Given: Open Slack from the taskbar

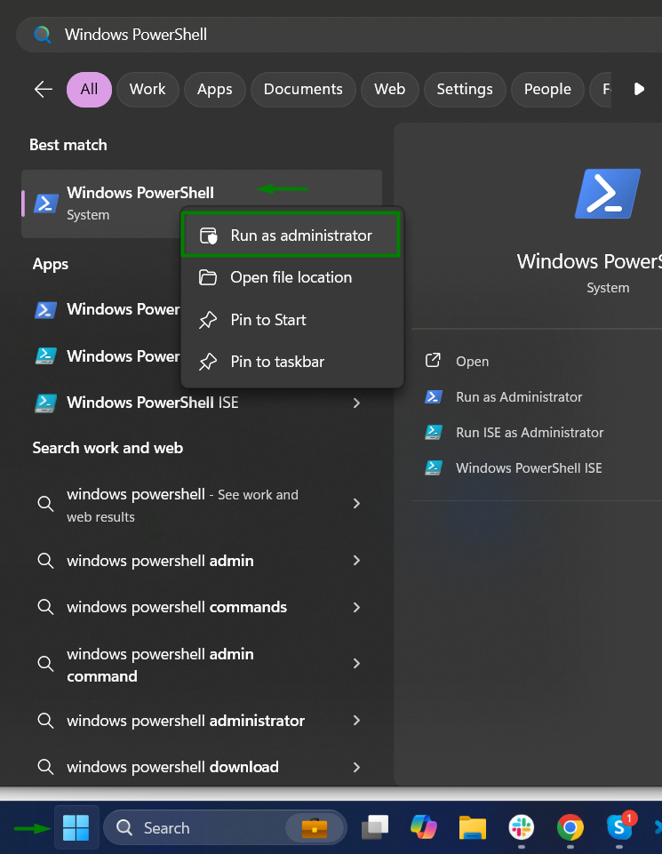Looking at the screenshot, I should [521, 827].
